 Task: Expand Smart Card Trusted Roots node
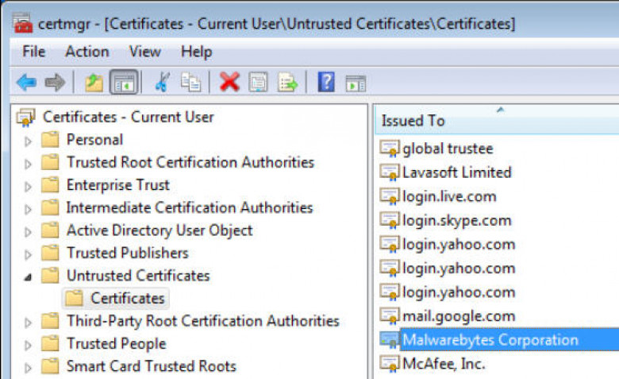[x=28, y=368]
